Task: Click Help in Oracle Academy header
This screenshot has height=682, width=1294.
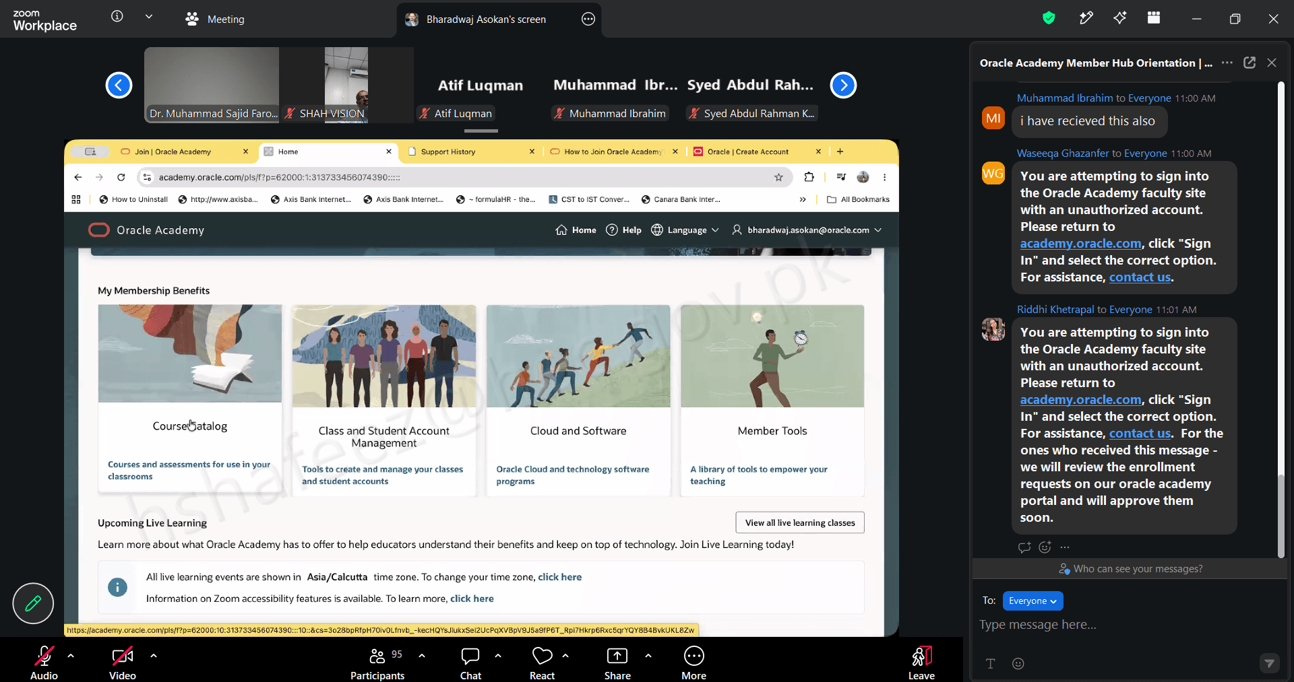Action: (x=624, y=230)
